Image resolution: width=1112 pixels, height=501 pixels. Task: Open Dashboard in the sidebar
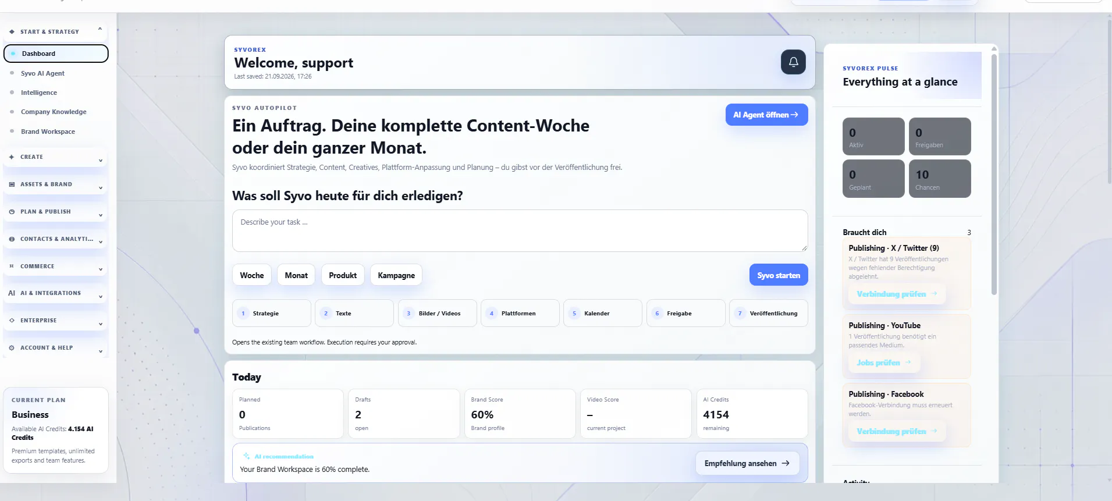(x=56, y=54)
